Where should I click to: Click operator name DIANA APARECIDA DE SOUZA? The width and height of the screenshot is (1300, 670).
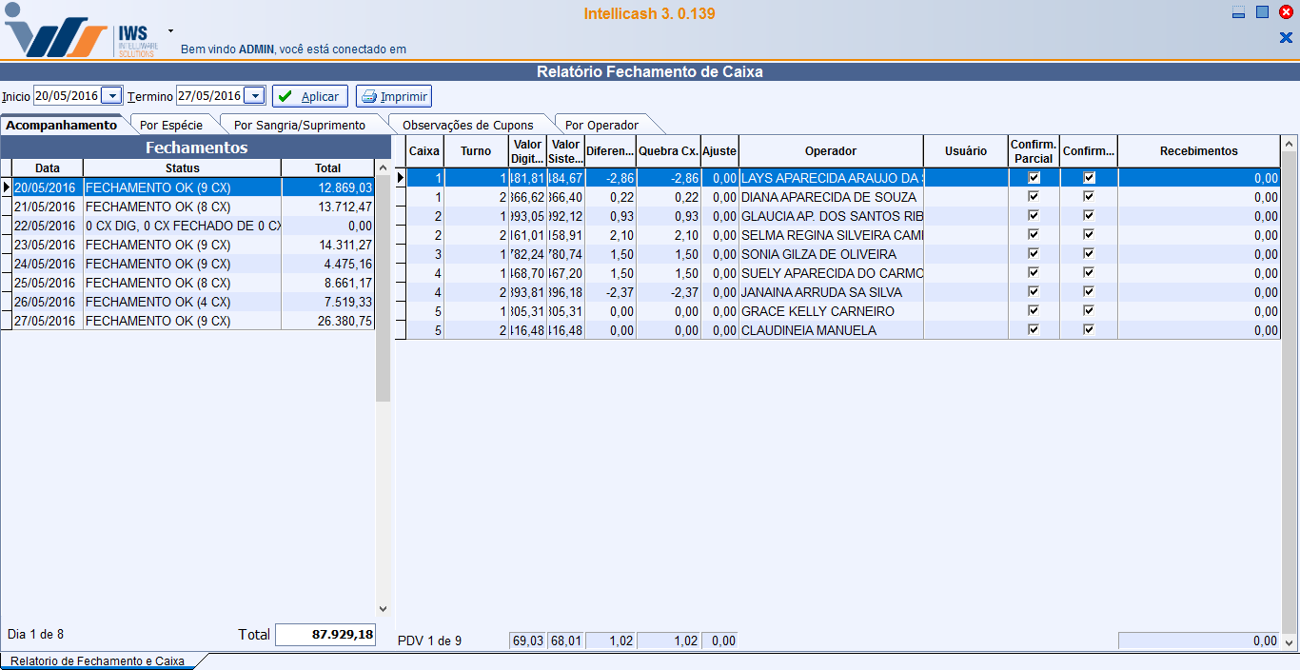[829, 197]
